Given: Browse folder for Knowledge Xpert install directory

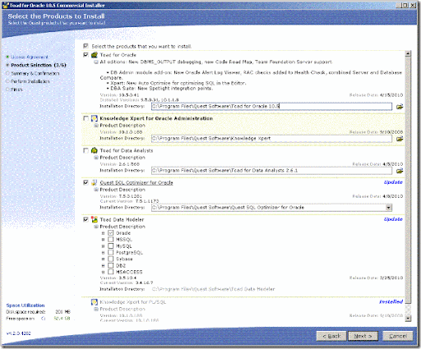Looking at the screenshot, I should coord(400,139).
